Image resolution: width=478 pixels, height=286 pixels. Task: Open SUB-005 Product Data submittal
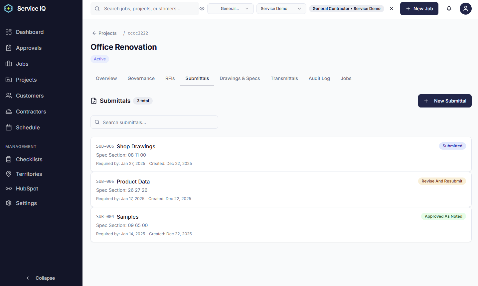coord(281,189)
